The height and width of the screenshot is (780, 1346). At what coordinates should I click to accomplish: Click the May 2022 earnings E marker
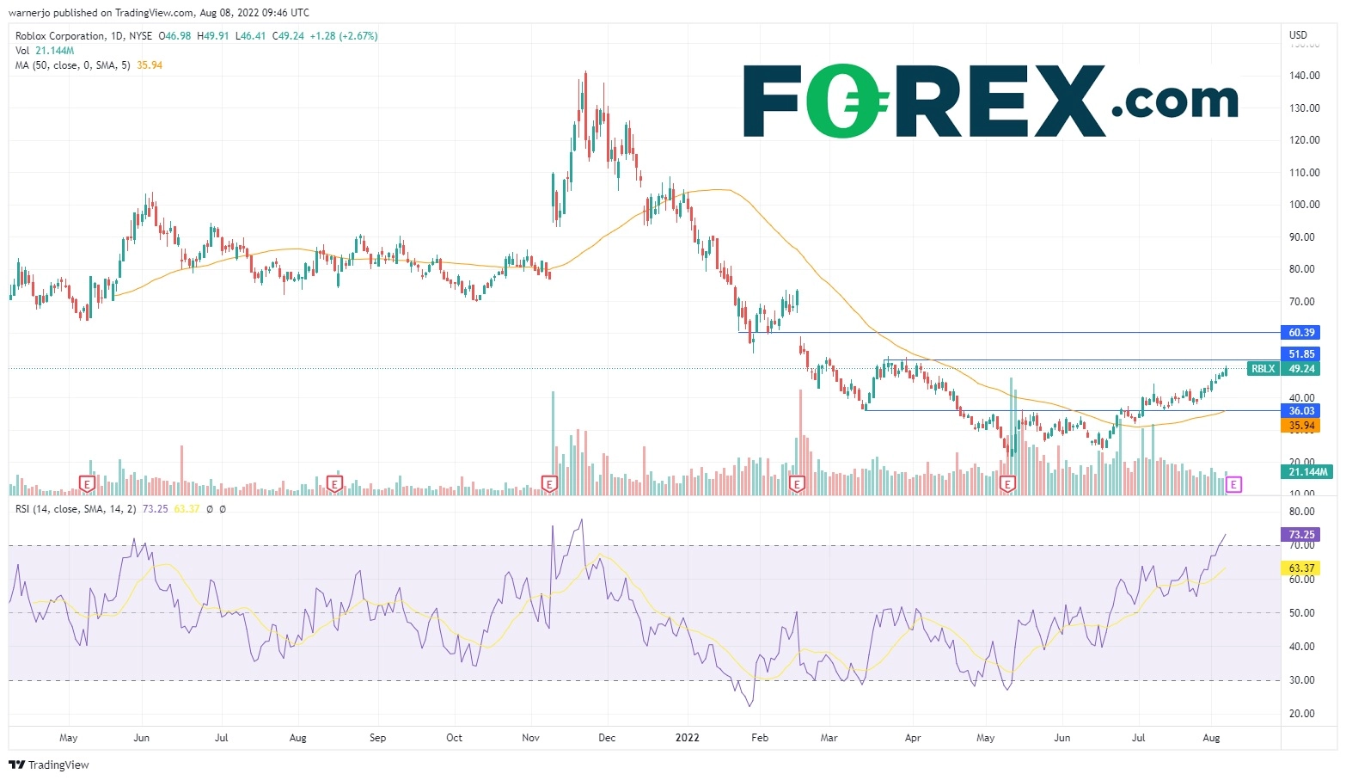click(1008, 484)
